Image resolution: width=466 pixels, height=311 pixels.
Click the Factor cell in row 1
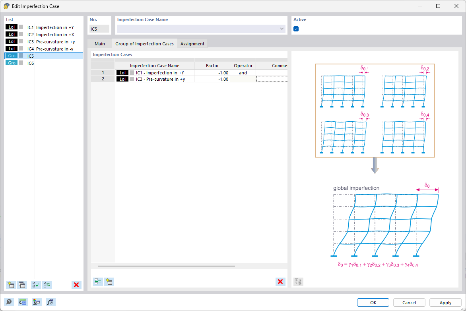(212, 72)
